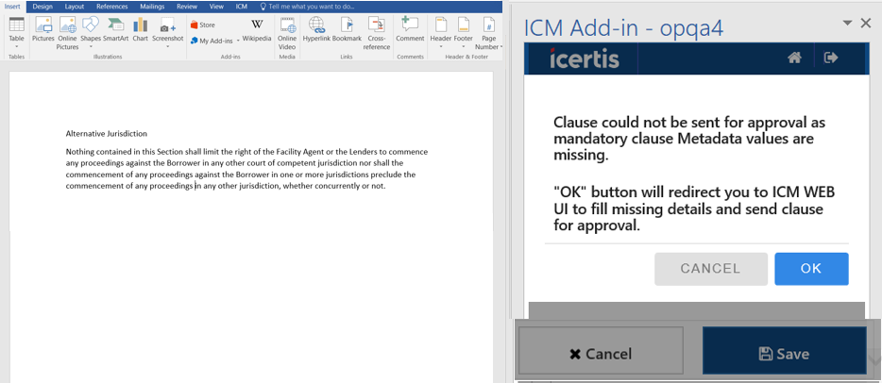
Task: Insert a Table from the ribbon
Action: [x=17, y=33]
